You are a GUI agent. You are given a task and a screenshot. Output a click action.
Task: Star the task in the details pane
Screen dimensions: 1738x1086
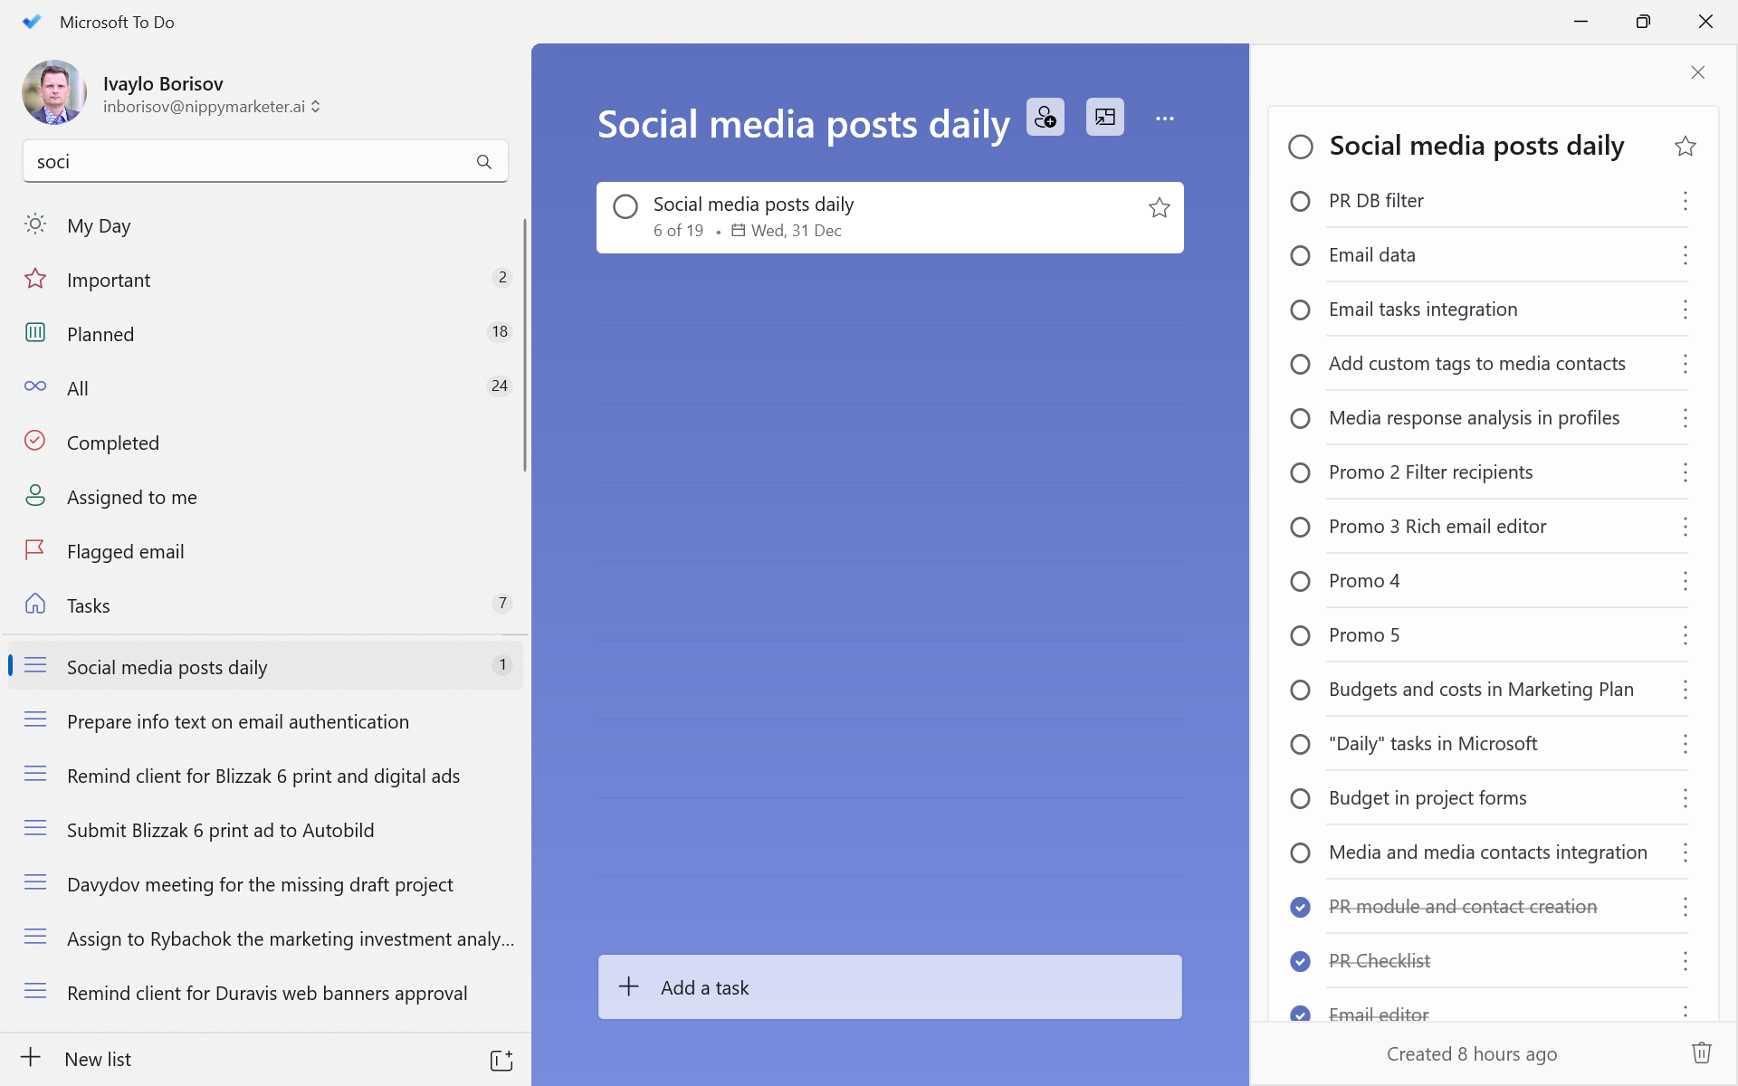[1685, 146]
